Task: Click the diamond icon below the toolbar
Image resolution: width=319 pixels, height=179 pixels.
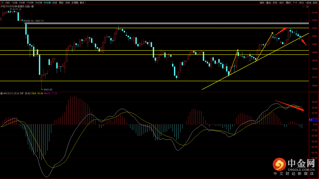Action: pos(304,6)
